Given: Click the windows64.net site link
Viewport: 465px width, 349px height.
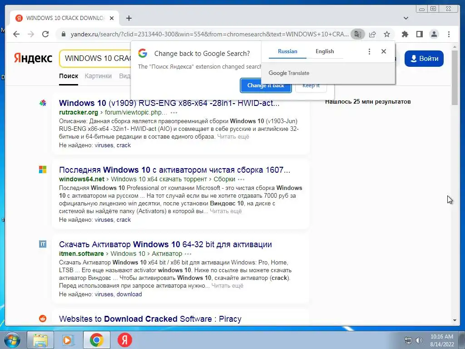Looking at the screenshot, I should point(82,179).
